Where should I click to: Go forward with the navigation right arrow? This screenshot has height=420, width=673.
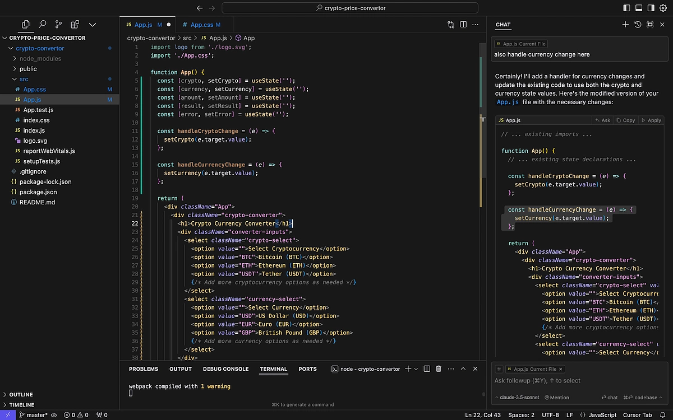(x=212, y=8)
